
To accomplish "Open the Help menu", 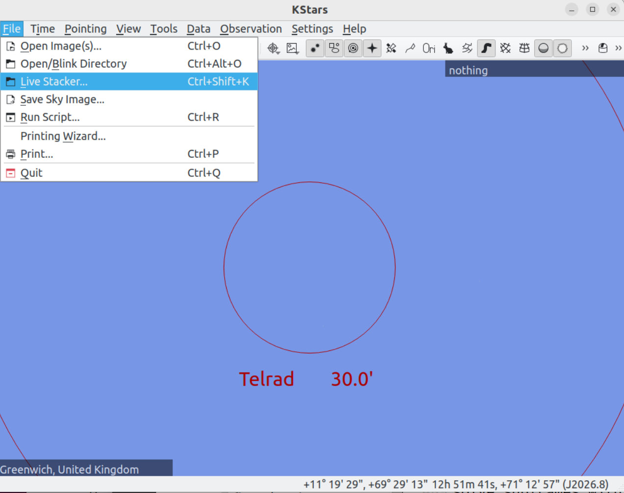I will (355, 29).
